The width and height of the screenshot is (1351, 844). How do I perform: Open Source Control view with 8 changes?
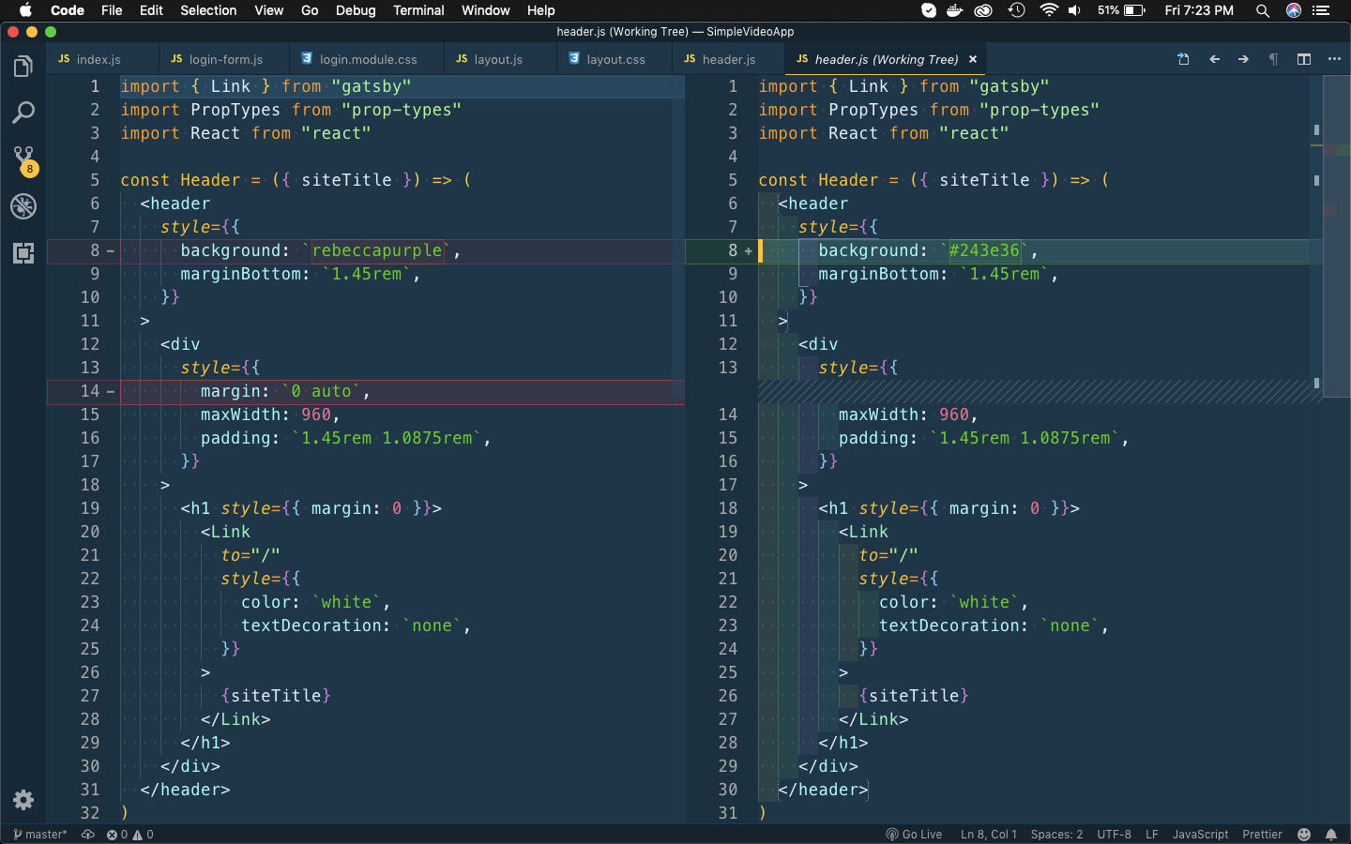[x=23, y=159]
